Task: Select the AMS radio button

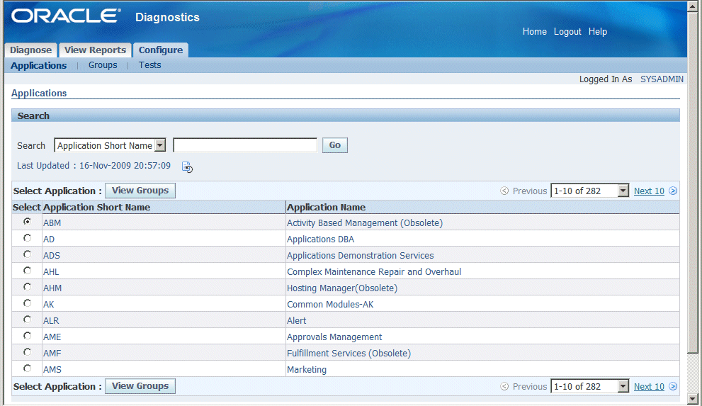Action: (x=28, y=368)
